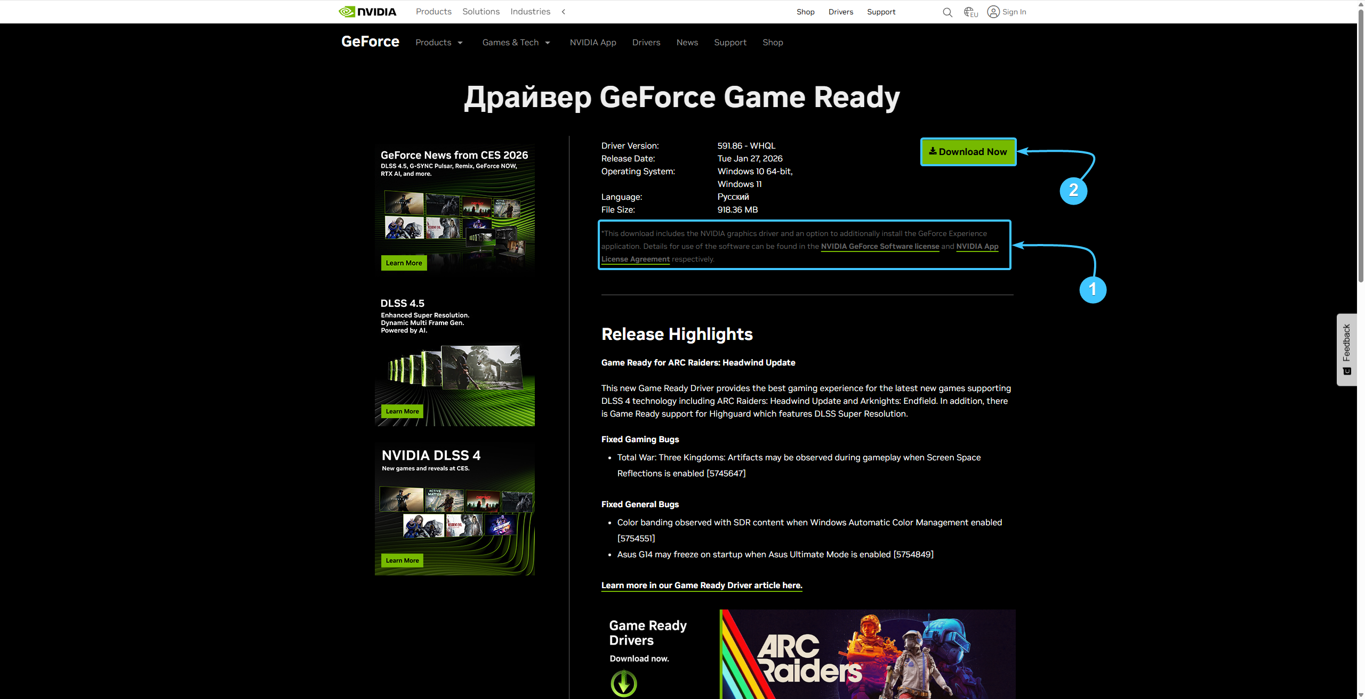Click the Sign In user icon
1365x699 pixels.
[993, 12]
